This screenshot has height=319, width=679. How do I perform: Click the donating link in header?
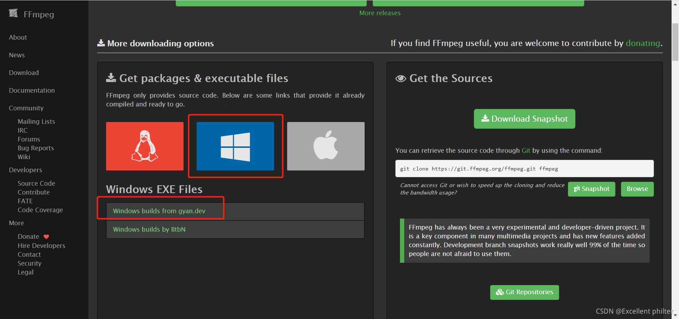(643, 43)
